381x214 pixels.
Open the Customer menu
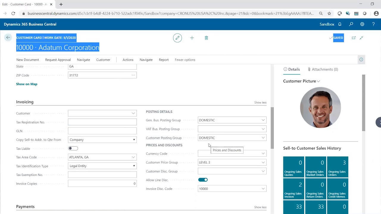(103, 60)
